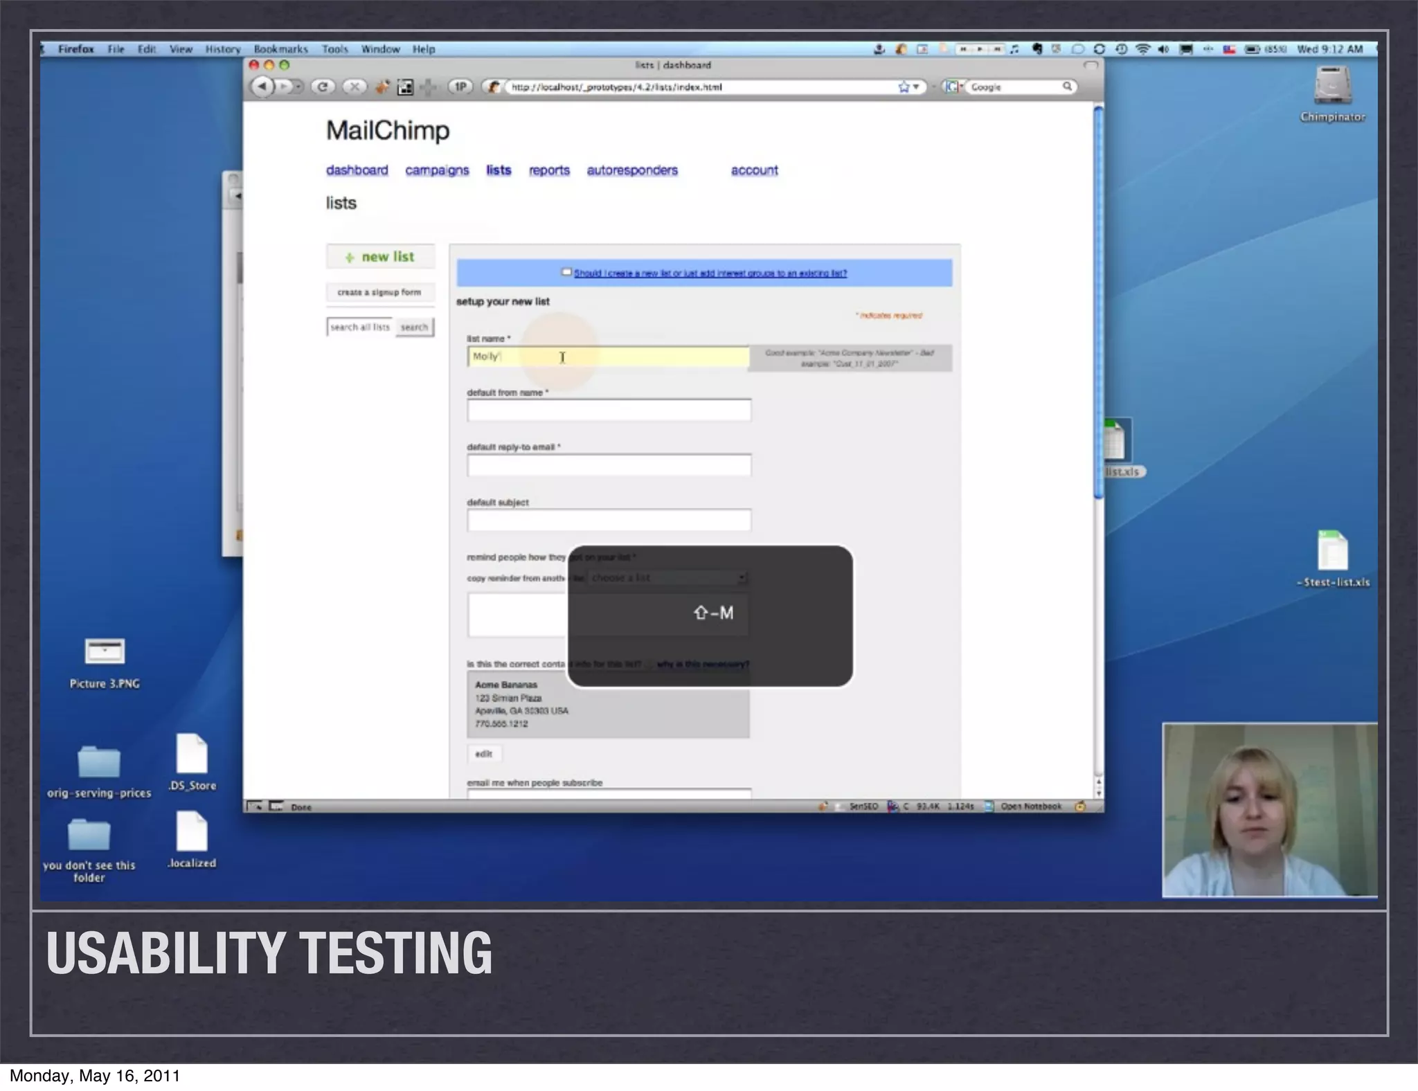Go forward with Firefox forward arrow

tap(284, 87)
